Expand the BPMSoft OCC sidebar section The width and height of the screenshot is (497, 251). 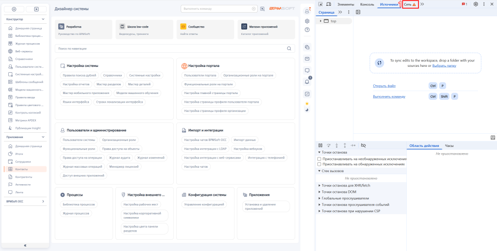tap(43, 201)
